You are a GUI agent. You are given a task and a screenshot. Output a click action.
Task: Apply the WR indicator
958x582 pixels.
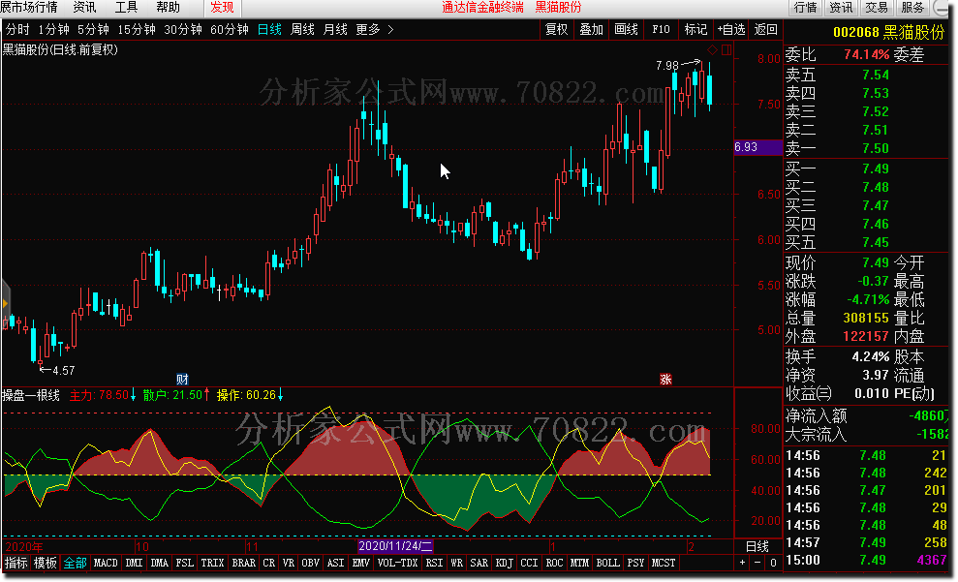pyautogui.click(x=456, y=563)
